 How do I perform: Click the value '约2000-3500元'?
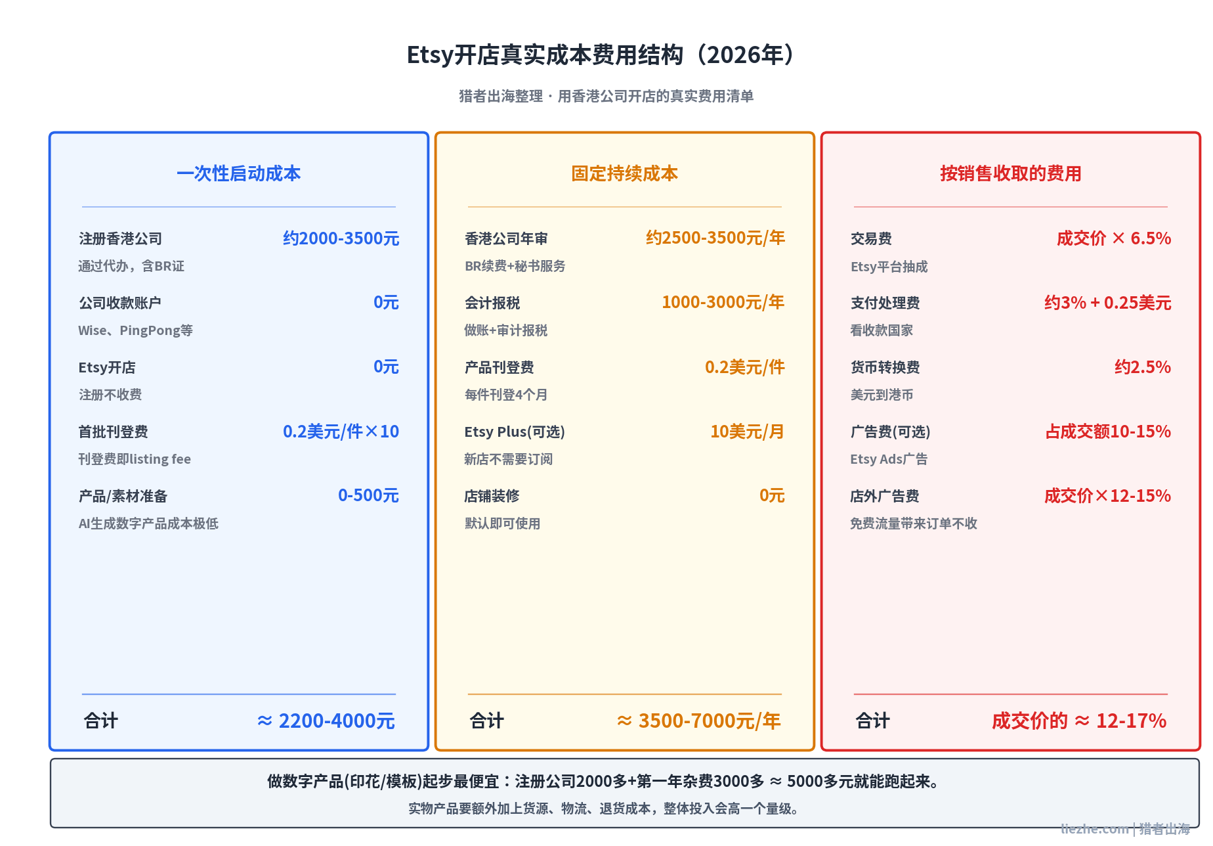(341, 238)
